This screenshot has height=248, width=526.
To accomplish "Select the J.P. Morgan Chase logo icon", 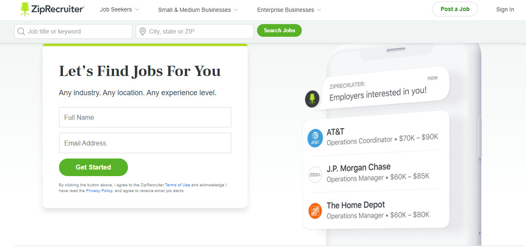I will coord(315,174).
